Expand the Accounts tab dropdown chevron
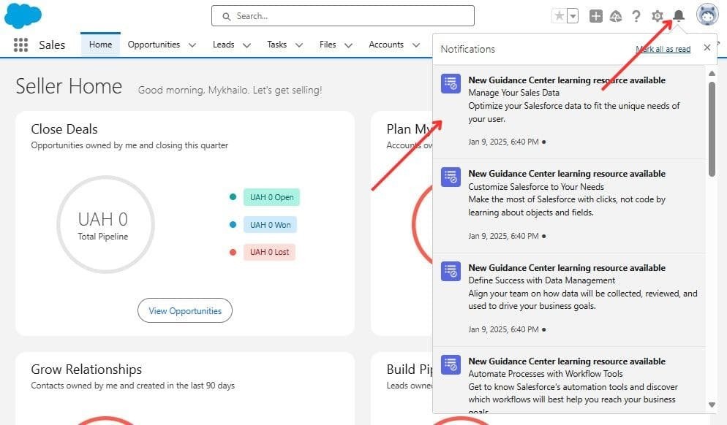The height and width of the screenshot is (425, 727). click(416, 45)
